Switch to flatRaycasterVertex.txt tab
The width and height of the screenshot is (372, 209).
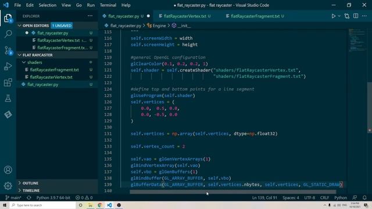tap(185, 16)
